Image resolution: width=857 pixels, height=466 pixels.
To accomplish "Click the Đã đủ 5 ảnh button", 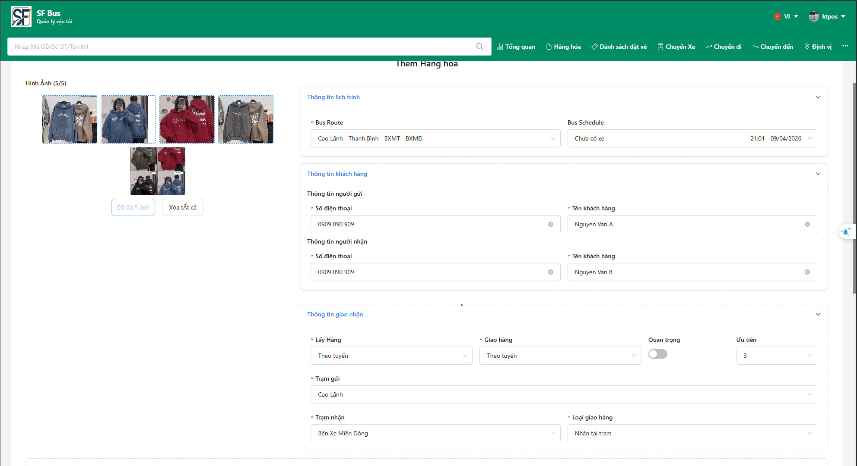I will 133,207.
